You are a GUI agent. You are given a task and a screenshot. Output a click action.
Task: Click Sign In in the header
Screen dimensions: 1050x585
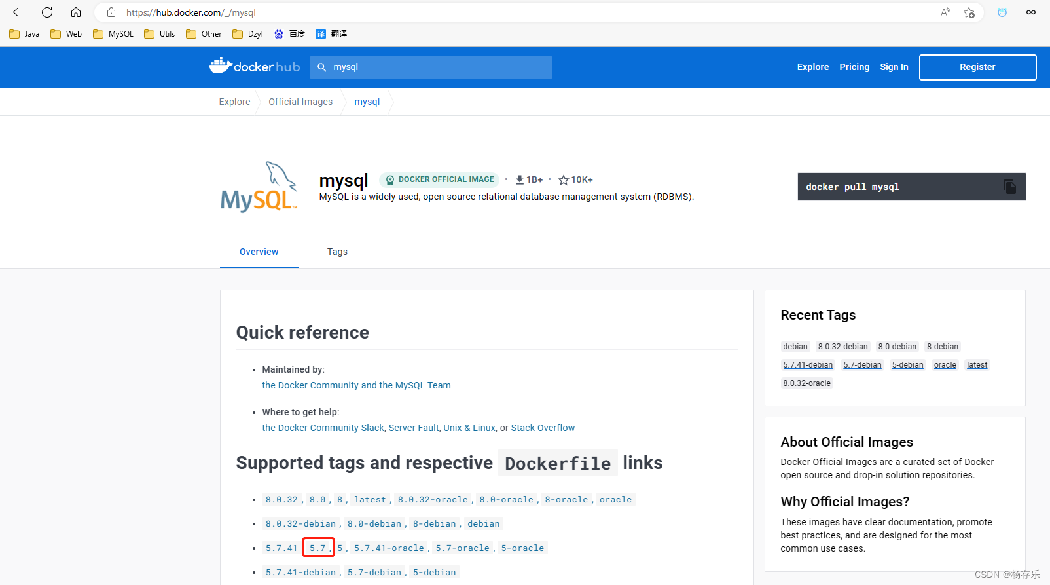pos(894,67)
